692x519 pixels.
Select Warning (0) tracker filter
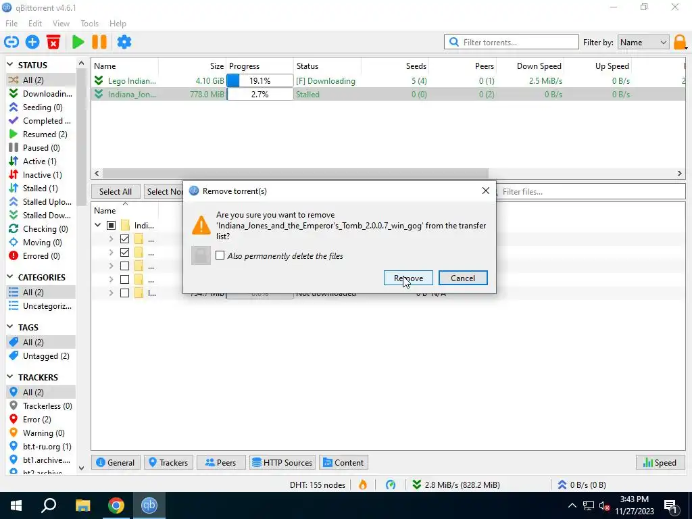(41, 433)
